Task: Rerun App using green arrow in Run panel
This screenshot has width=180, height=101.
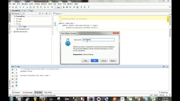Action: point(13,70)
